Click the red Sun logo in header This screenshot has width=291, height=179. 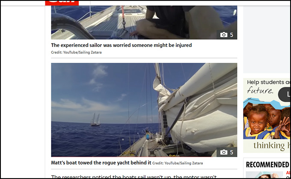click(62, 3)
